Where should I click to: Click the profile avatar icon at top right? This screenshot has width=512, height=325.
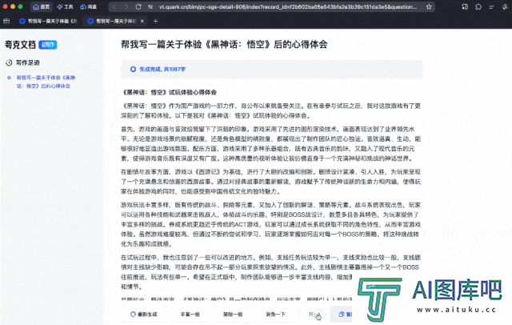click(506, 6)
